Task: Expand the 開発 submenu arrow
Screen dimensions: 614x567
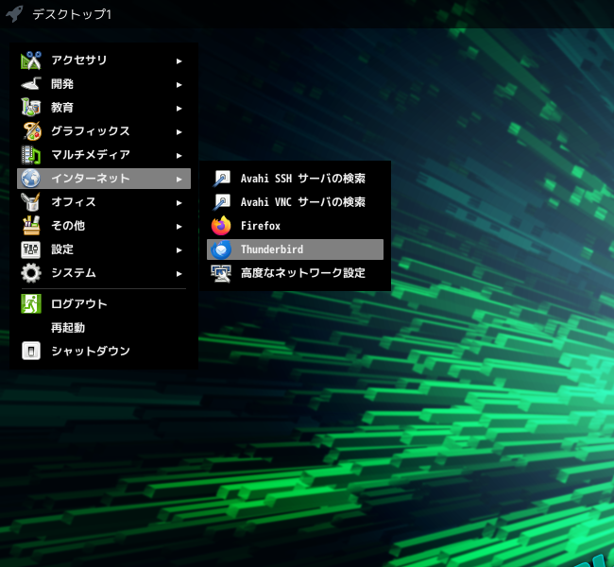Action: coord(179,85)
